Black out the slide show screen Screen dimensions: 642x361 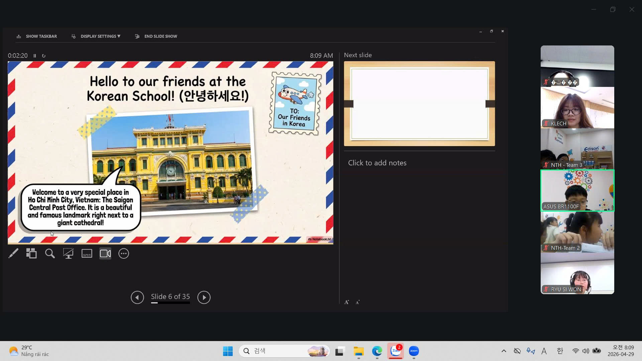pos(68,254)
